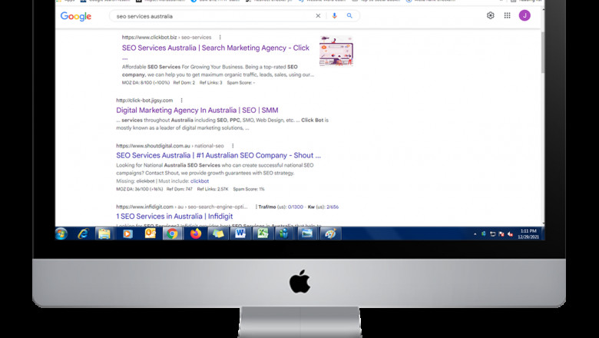Click the clickbot result thumbnail image
599x338 pixels.
pos(336,51)
